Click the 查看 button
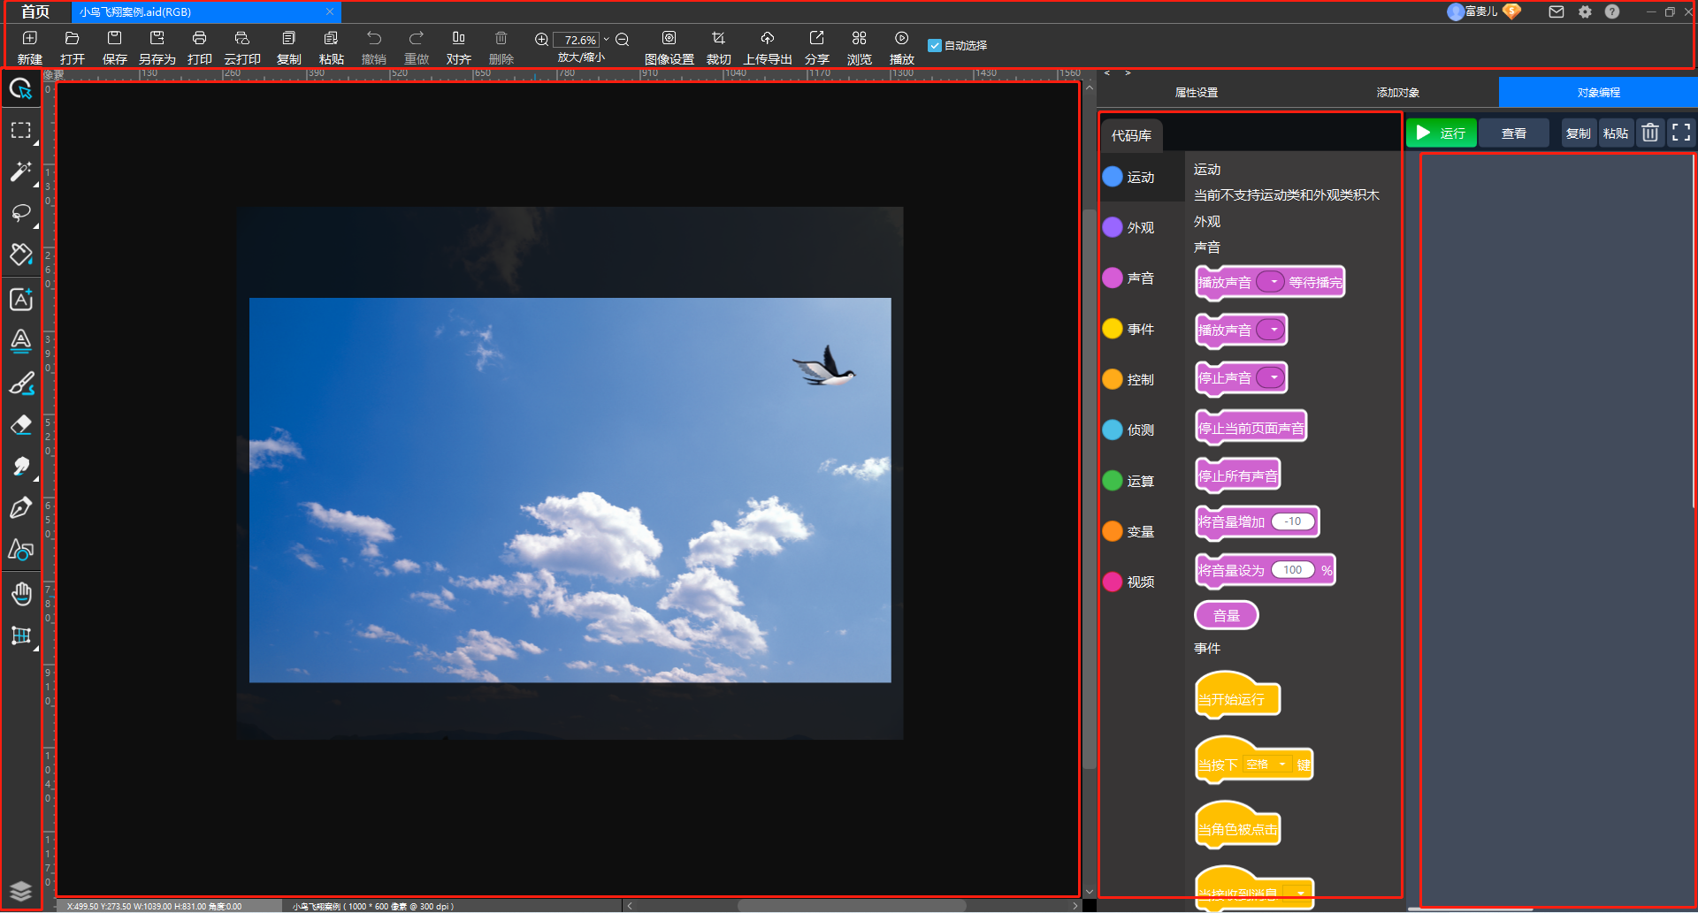Viewport: 1698px width, 913px height. (x=1513, y=133)
